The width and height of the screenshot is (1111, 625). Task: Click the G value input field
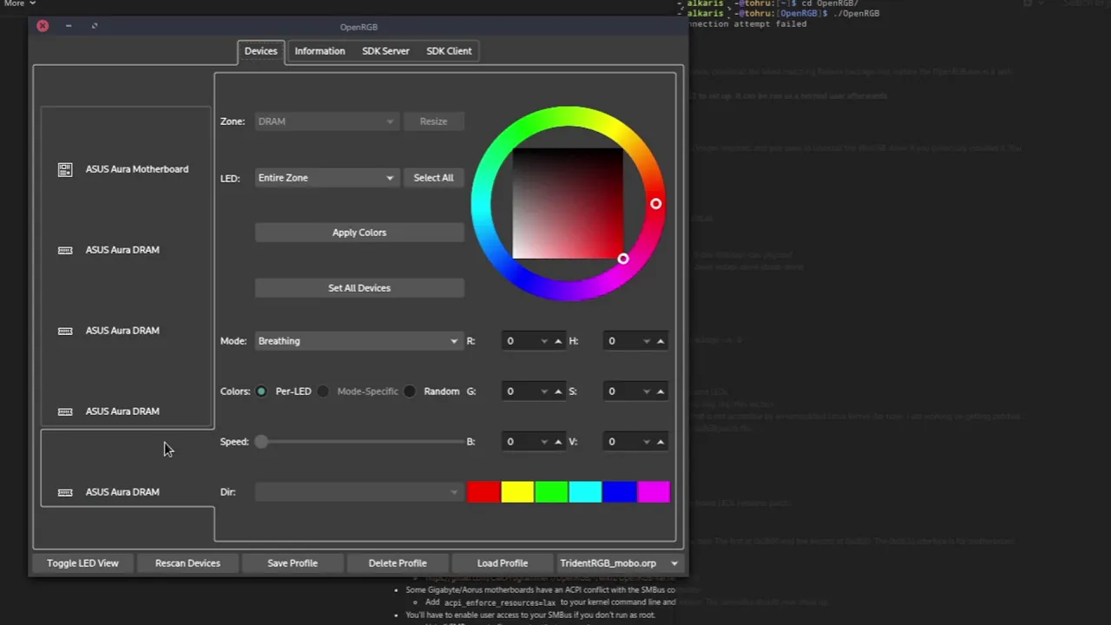coord(519,391)
